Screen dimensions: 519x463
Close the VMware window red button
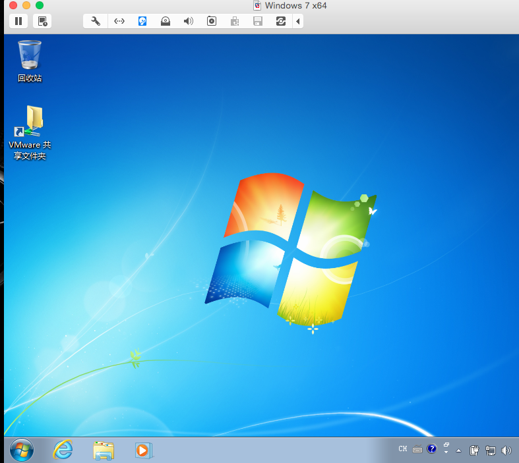pyautogui.click(x=13, y=5)
